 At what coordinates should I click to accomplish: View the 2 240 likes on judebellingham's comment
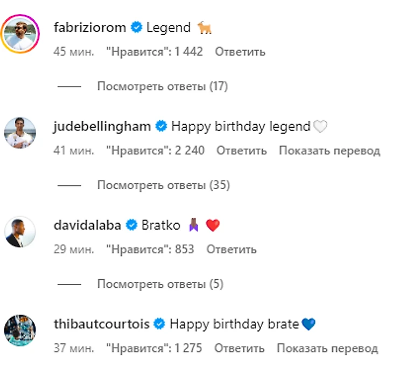pos(156,150)
